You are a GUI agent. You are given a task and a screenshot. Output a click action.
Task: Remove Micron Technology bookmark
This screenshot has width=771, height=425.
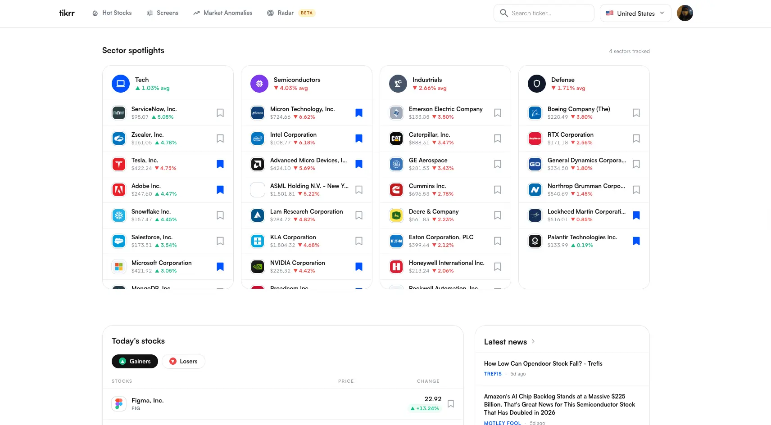(x=359, y=113)
